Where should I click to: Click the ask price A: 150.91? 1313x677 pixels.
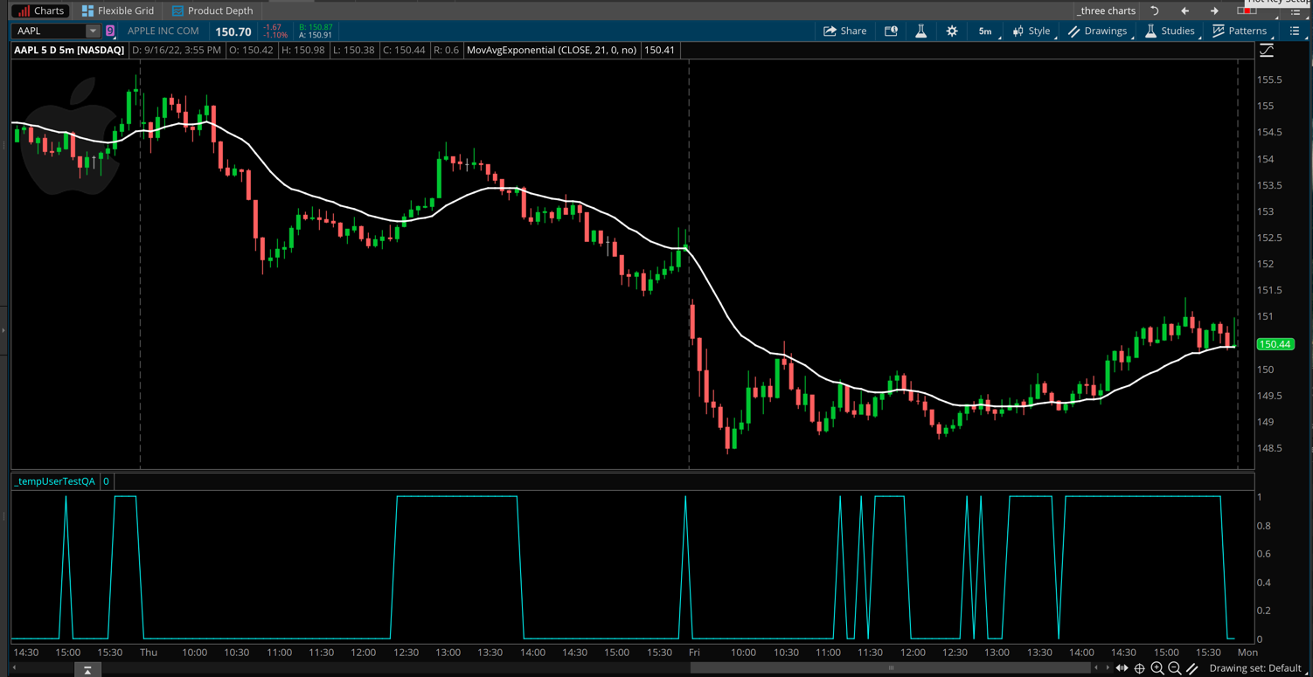click(316, 36)
